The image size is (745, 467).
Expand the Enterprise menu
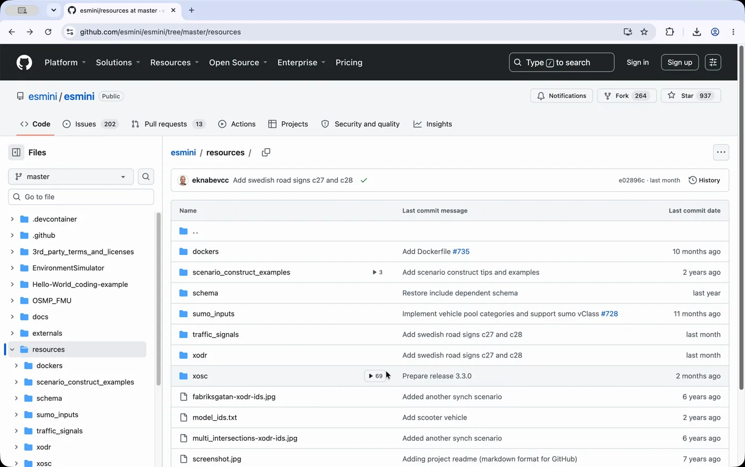[301, 62]
